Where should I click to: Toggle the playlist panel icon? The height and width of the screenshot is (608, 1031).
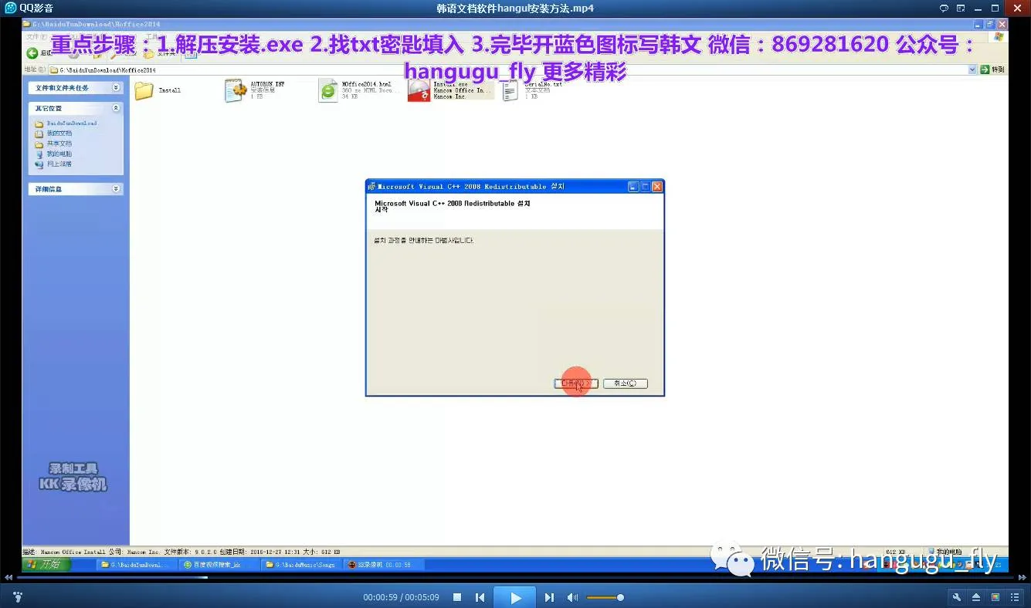coord(1014,597)
